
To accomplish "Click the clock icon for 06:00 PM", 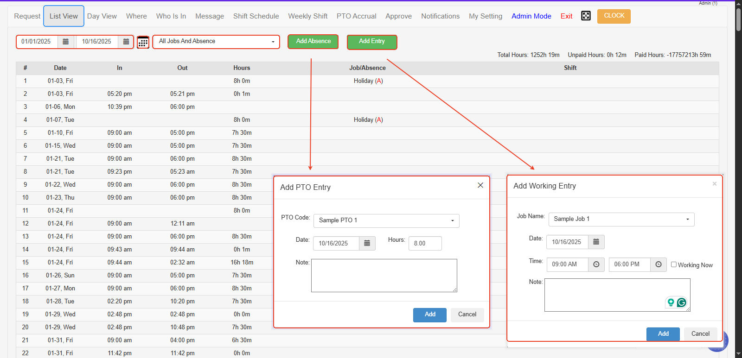I will point(658,264).
